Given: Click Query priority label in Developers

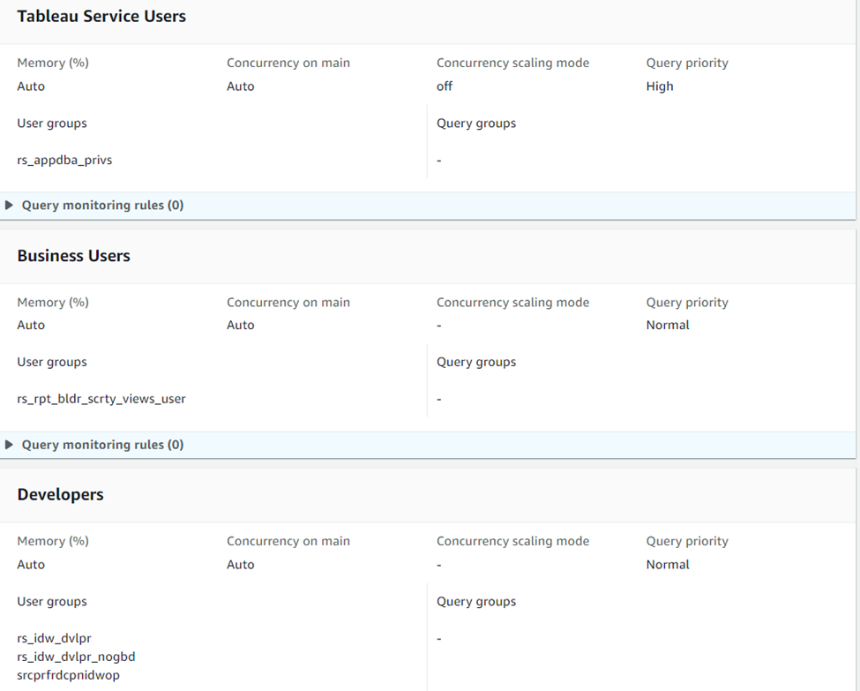Looking at the screenshot, I should [687, 541].
